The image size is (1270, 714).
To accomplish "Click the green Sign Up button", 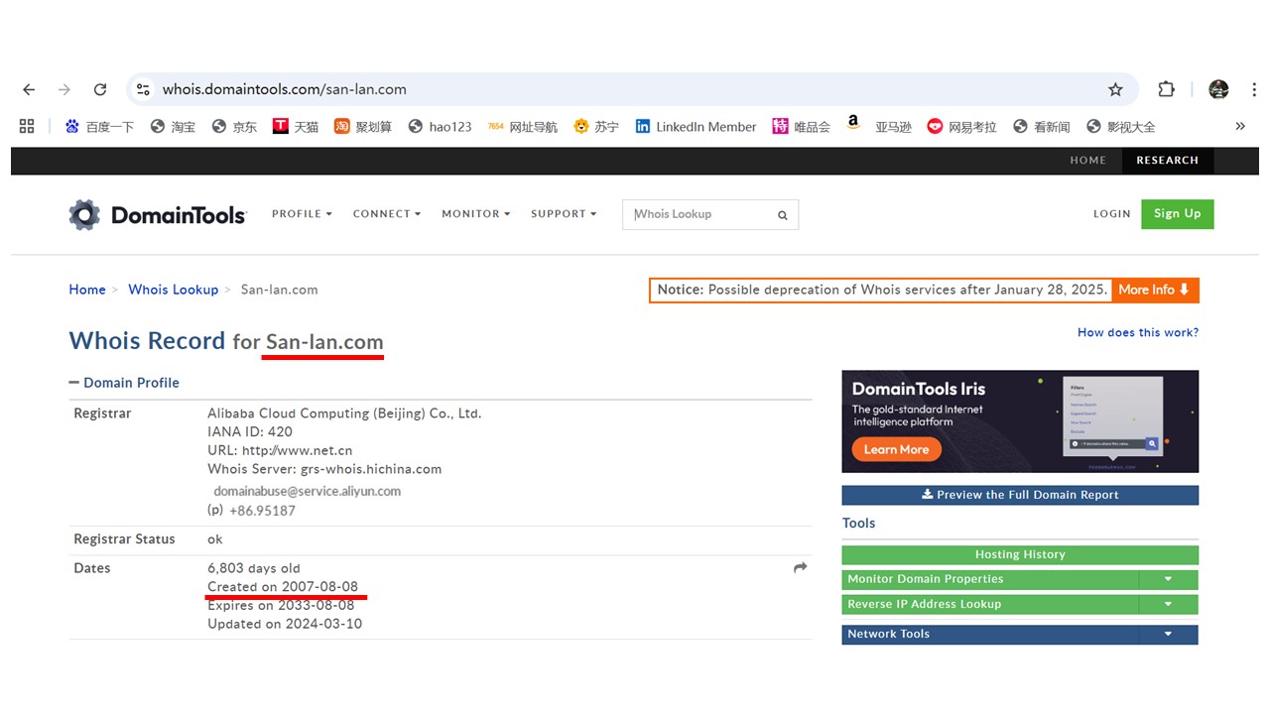I will coord(1178,214).
